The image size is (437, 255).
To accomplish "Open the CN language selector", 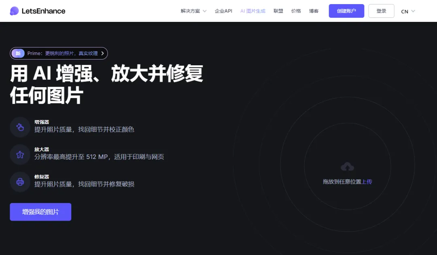I will [408, 11].
